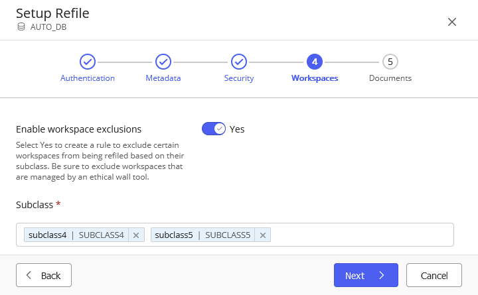Open the Metadata step label
The height and width of the screenshot is (295, 478).
163,78
